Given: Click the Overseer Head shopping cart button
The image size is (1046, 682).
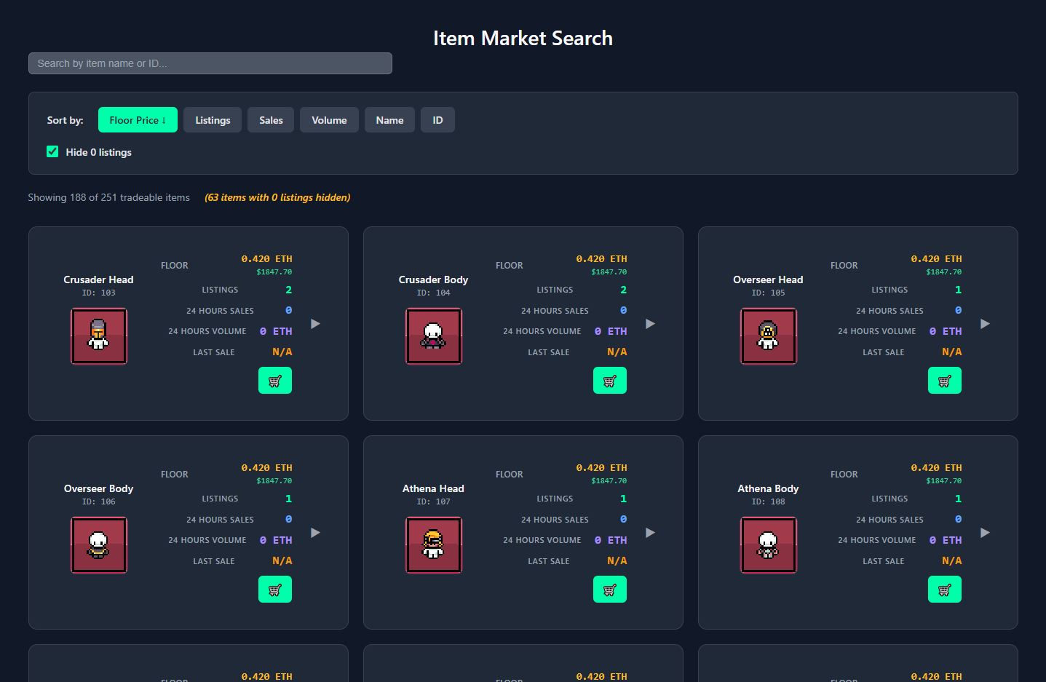Looking at the screenshot, I should pos(944,381).
